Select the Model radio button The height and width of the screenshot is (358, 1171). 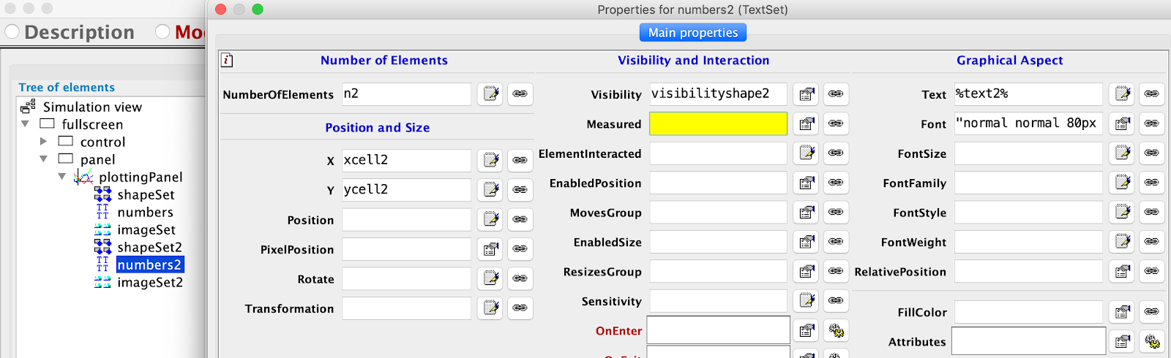click(x=162, y=32)
